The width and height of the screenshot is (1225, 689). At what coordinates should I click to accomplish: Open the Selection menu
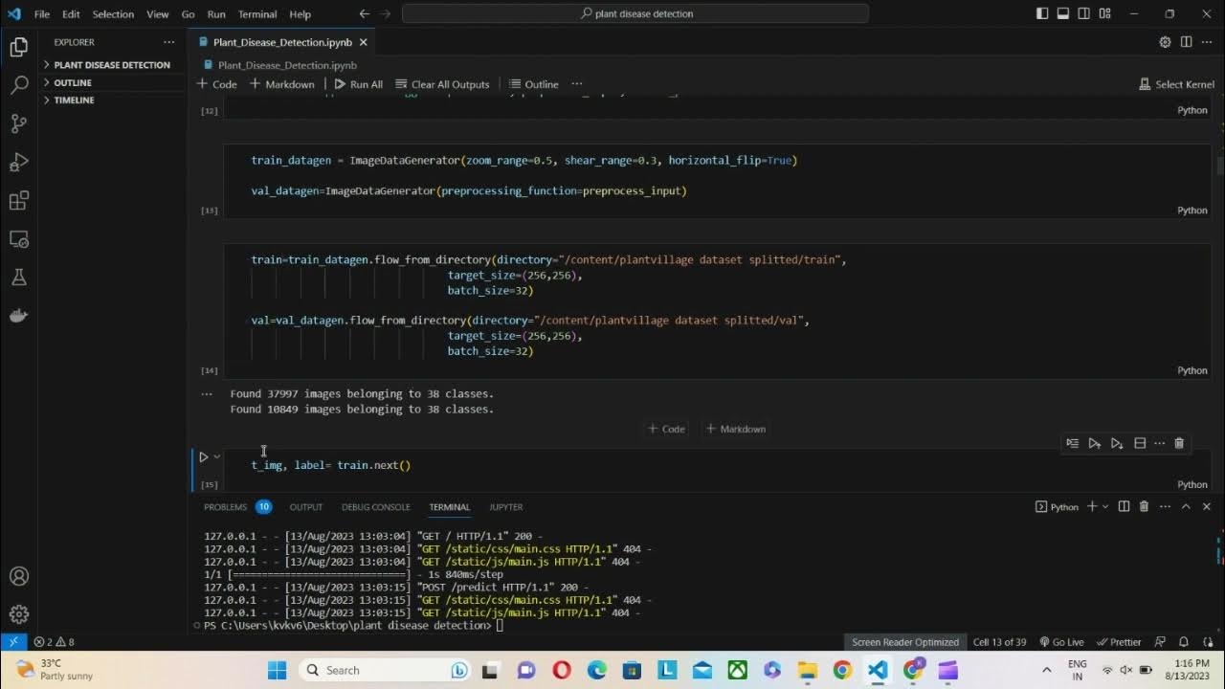[x=113, y=14]
